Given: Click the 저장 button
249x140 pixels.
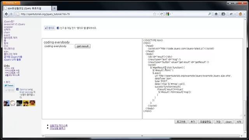Looking at the screenshot, I should (218, 122).
